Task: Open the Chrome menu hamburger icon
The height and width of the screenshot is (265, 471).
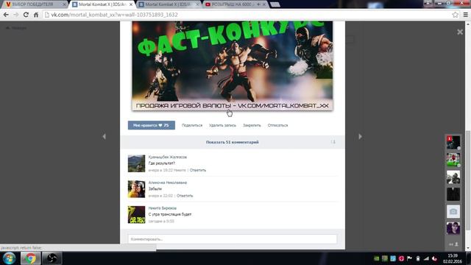Action: [466, 15]
